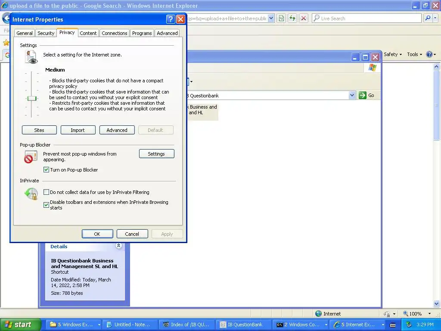Click the 100% zoom level button
The width and height of the screenshot is (441, 331).
(413, 314)
